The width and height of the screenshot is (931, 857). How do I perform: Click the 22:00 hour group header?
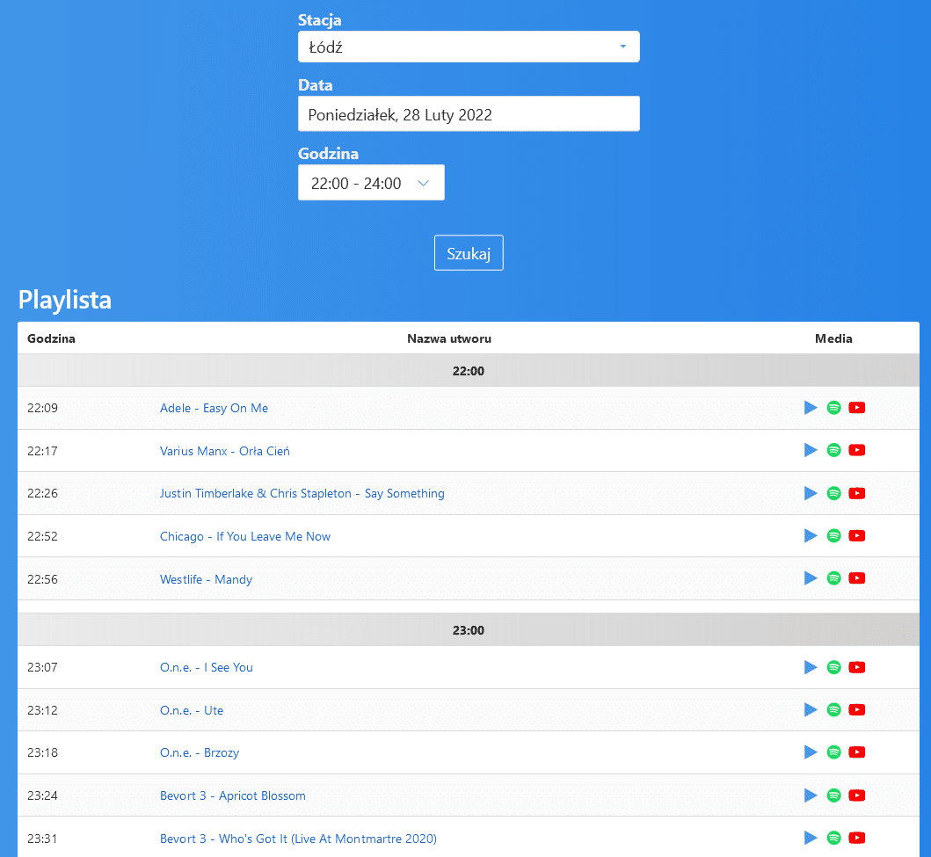(x=469, y=371)
